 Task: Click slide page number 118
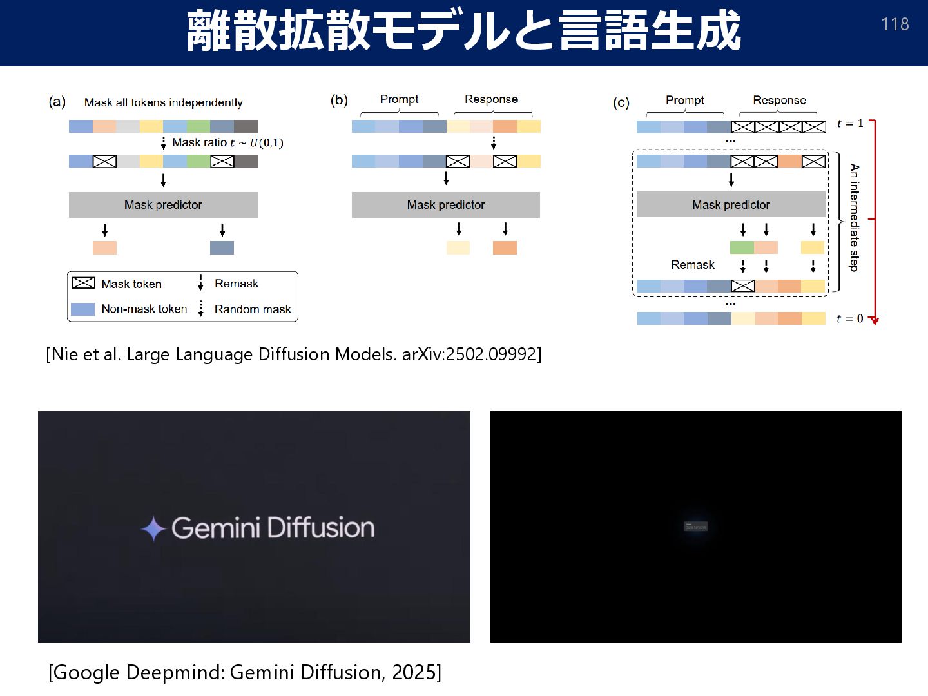coord(895,24)
